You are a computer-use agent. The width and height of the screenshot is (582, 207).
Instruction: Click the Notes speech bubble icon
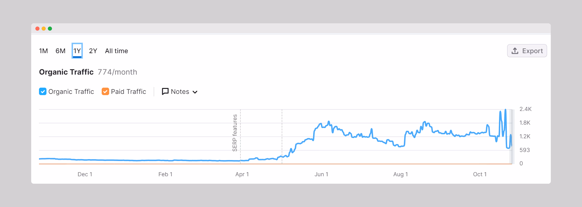pos(165,91)
